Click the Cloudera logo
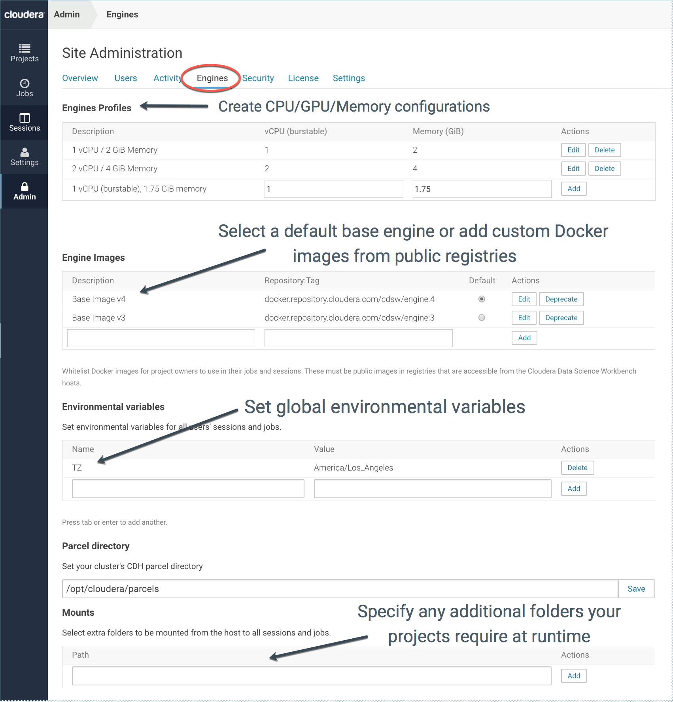 click(x=24, y=15)
